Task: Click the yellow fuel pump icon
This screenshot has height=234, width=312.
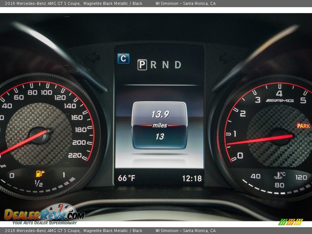Action: (40, 173)
